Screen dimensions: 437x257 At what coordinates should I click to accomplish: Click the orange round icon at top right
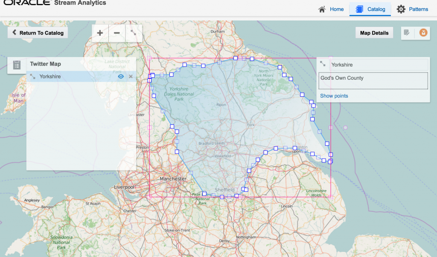[x=423, y=33]
